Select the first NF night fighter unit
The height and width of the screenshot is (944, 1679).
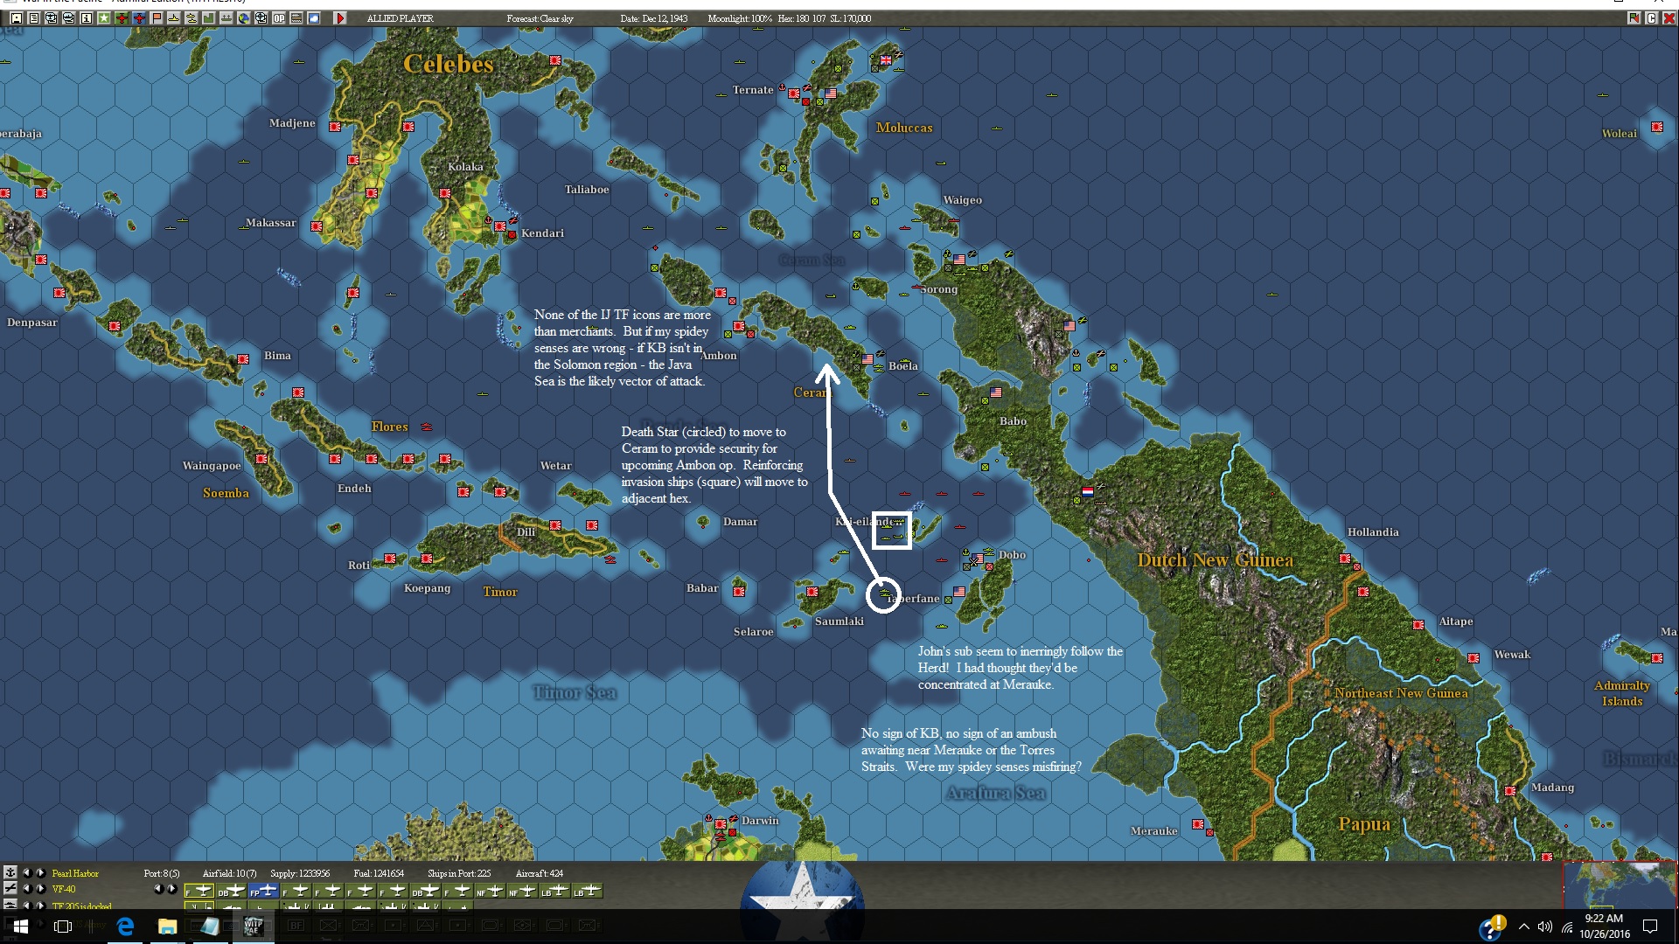[490, 891]
